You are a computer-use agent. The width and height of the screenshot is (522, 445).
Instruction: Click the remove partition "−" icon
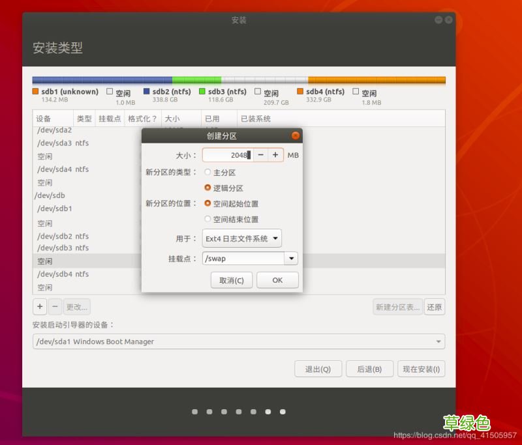click(x=55, y=306)
